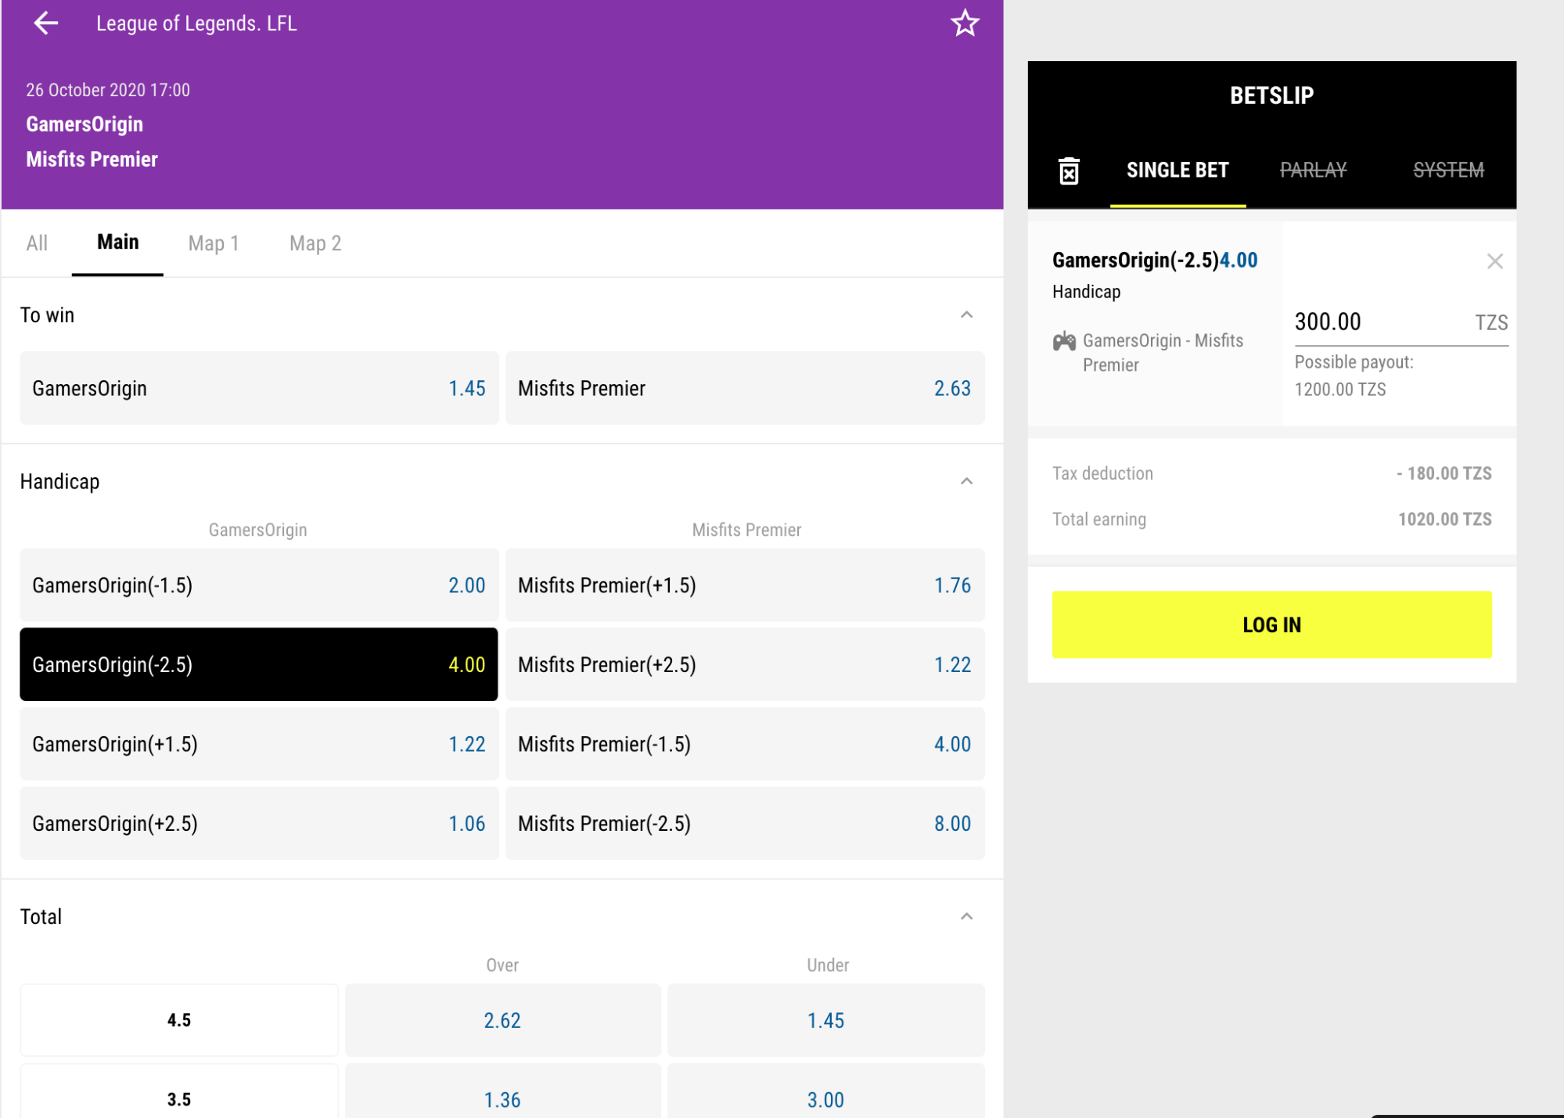Clear the betslip using the trash icon

(1069, 171)
